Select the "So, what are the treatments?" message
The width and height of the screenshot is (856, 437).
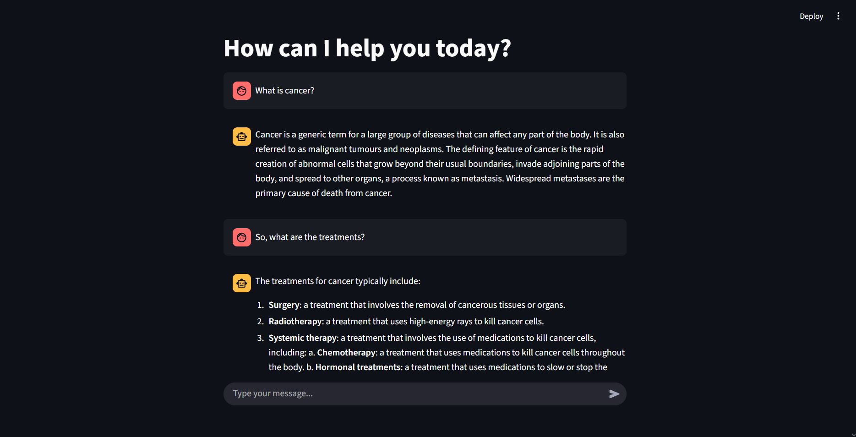[x=310, y=237]
